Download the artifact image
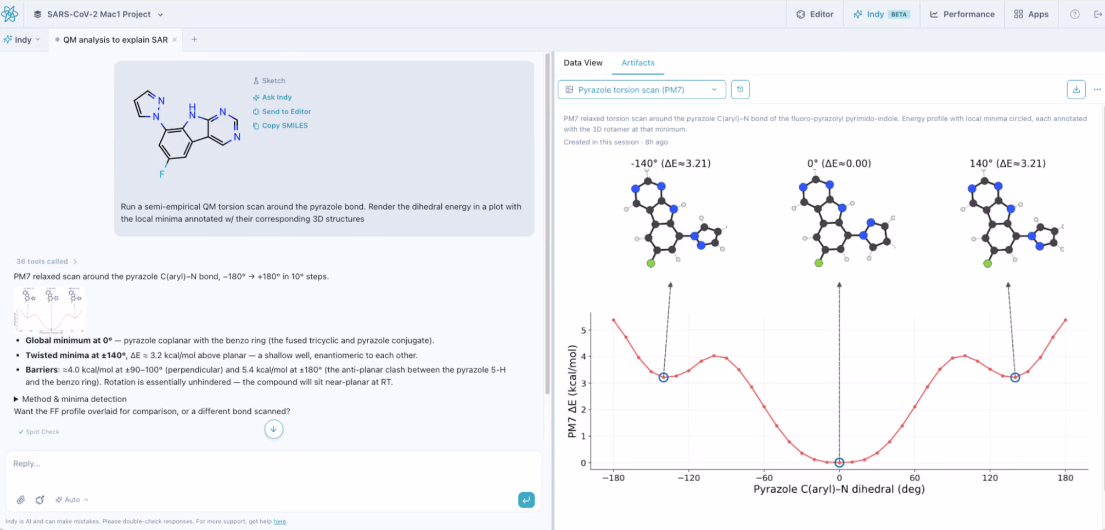This screenshot has height=530, width=1105. coord(1076,89)
